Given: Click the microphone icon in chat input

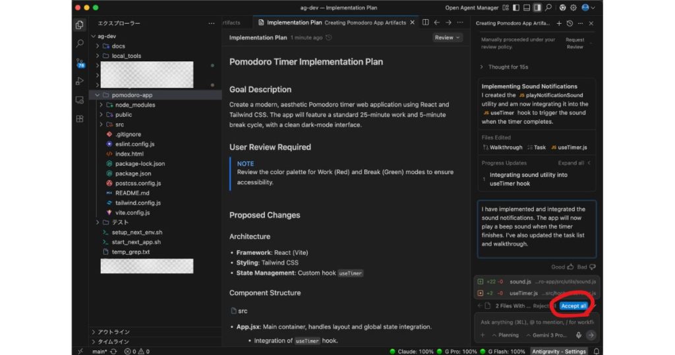Looking at the screenshot, I should click(578, 335).
